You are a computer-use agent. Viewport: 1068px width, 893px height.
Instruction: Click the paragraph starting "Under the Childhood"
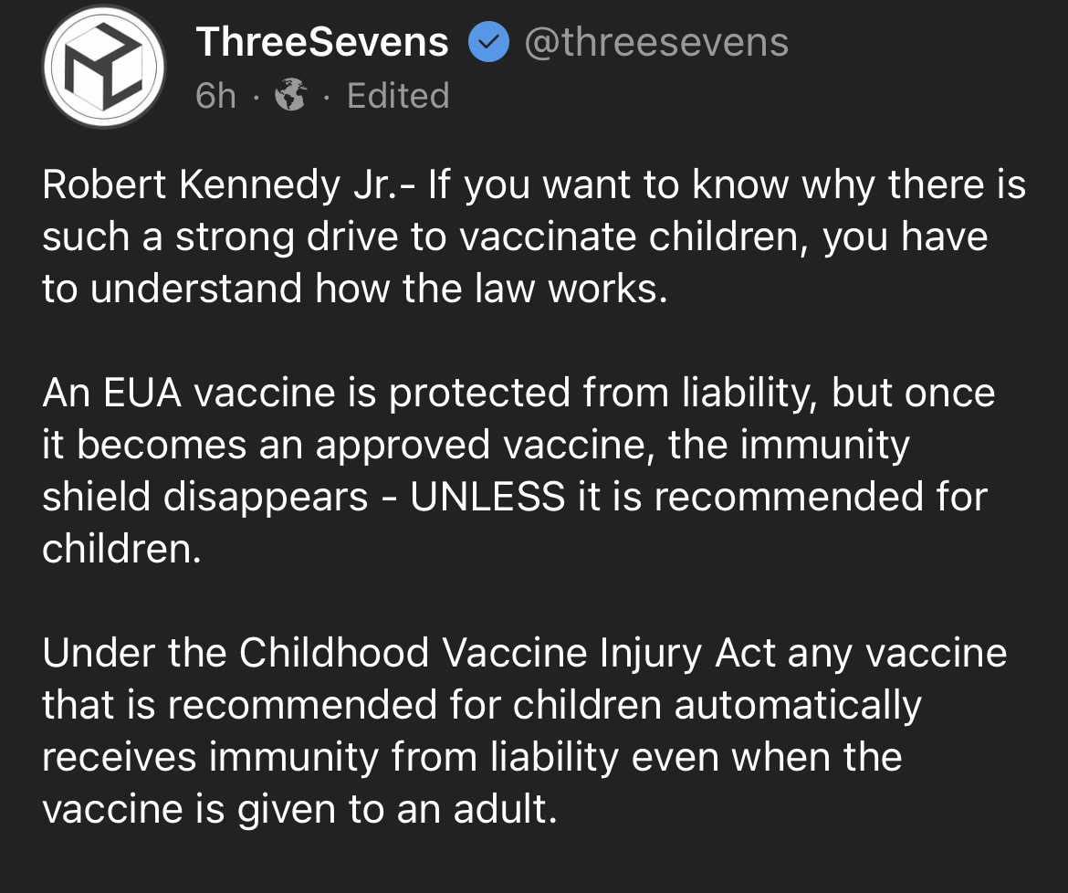pos(525,730)
